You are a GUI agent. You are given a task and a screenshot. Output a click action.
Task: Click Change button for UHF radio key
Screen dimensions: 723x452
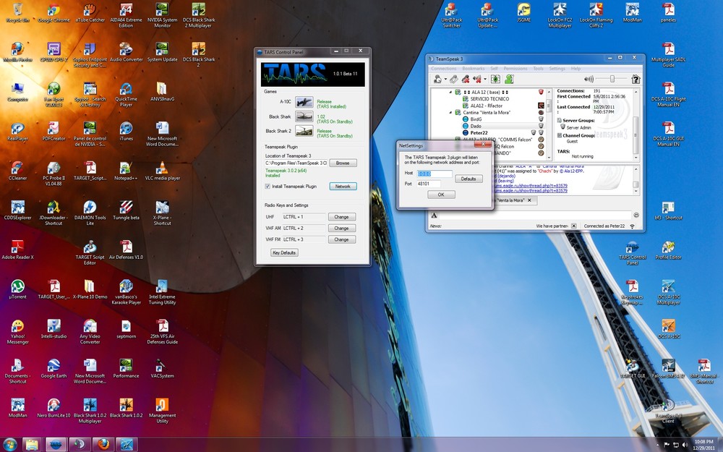341,217
